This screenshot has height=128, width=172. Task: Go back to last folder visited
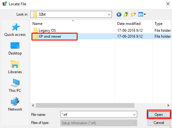119,14
